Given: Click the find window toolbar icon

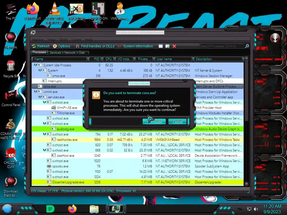Looking at the screenshot, I should click(x=161, y=46).
